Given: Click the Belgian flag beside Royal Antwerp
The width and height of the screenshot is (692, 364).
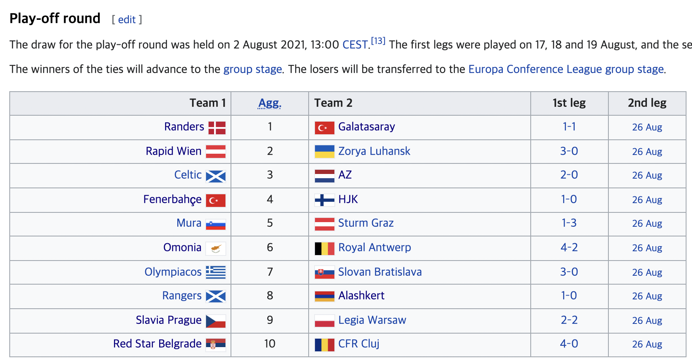Looking at the screenshot, I should (x=324, y=248).
